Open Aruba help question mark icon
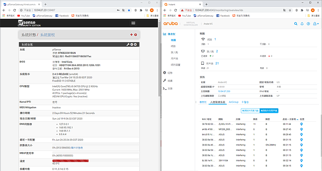 308,24
